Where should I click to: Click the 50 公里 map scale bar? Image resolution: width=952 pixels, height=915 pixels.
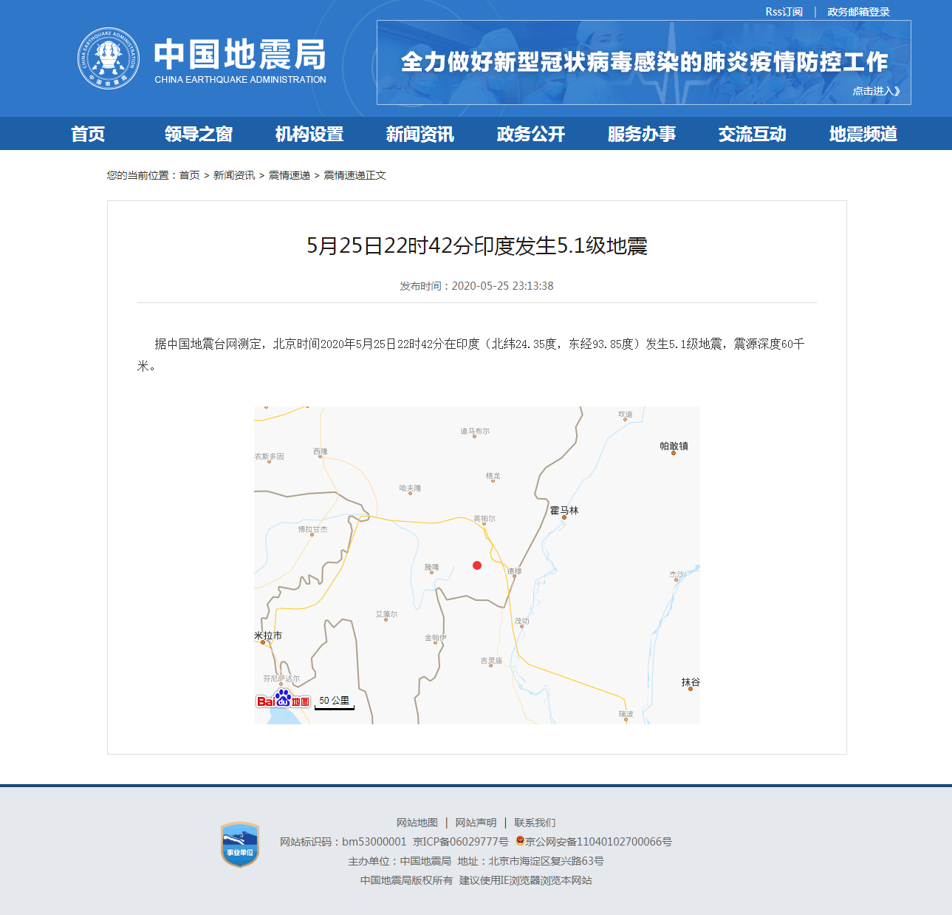(335, 702)
